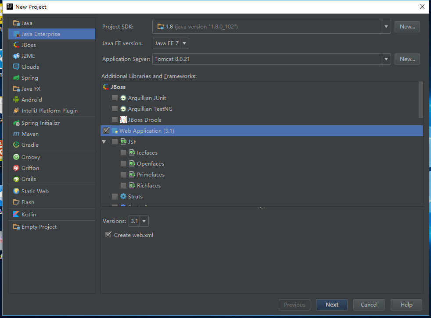
Task: Select the JBoss group header in frameworks list
Action: [118, 87]
